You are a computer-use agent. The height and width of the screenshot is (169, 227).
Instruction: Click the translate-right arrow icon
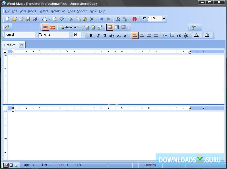point(100,27)
